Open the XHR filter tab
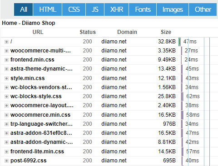This screenshot has width=218, height=166. pos(117,9)
